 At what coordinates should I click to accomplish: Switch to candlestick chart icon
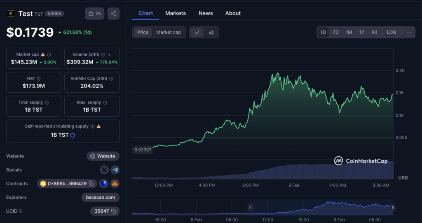(x=211, y=32)
